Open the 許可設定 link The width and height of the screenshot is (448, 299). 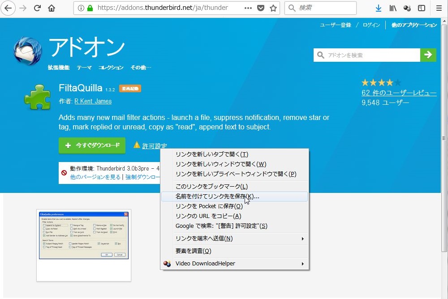pos(155,146)
